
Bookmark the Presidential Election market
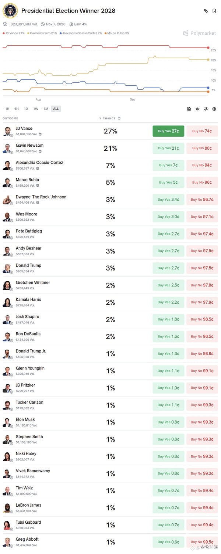(x=214, y=11)
